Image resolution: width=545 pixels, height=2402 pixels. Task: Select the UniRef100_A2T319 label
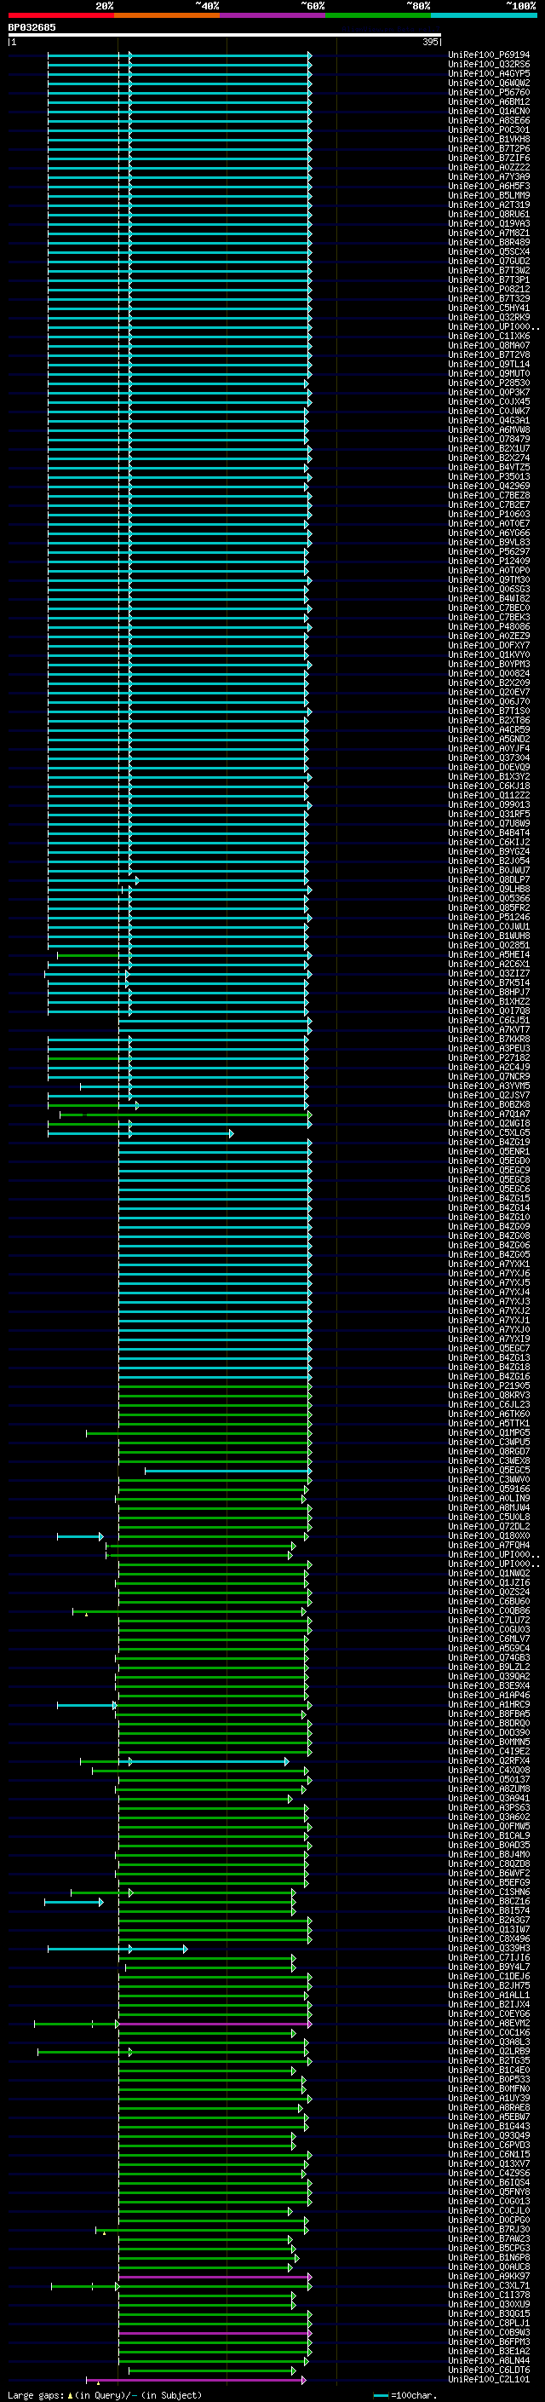489,205
